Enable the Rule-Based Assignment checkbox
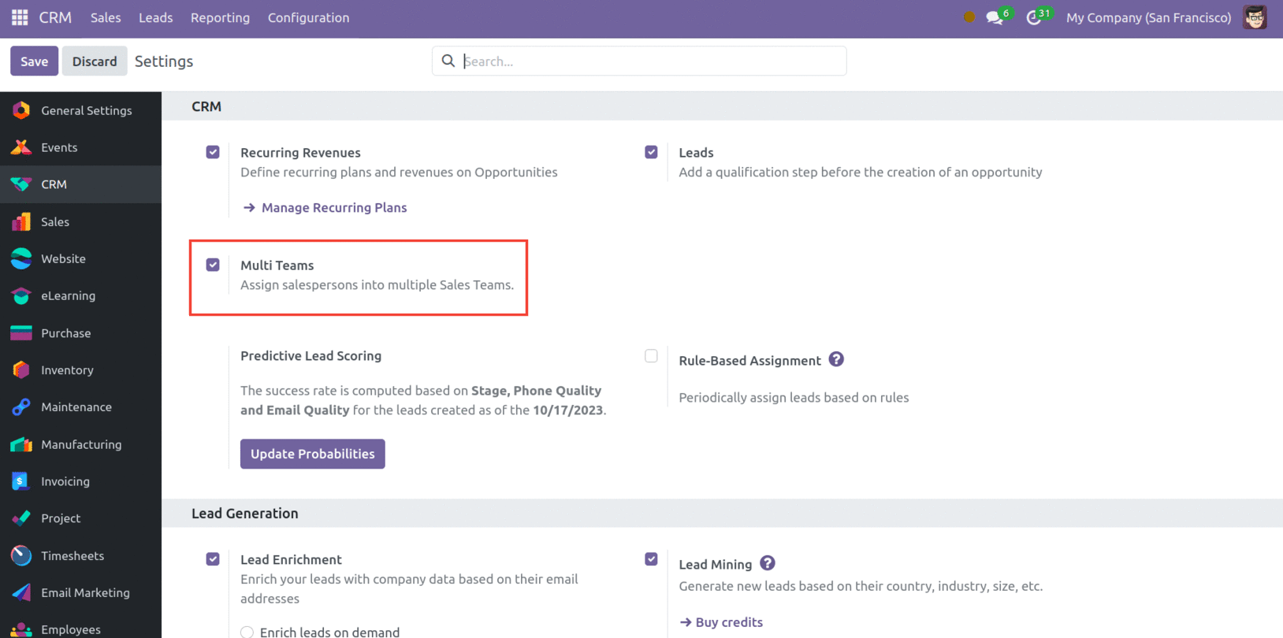Viewport: 1283px width, 638px height. (651, 356)
